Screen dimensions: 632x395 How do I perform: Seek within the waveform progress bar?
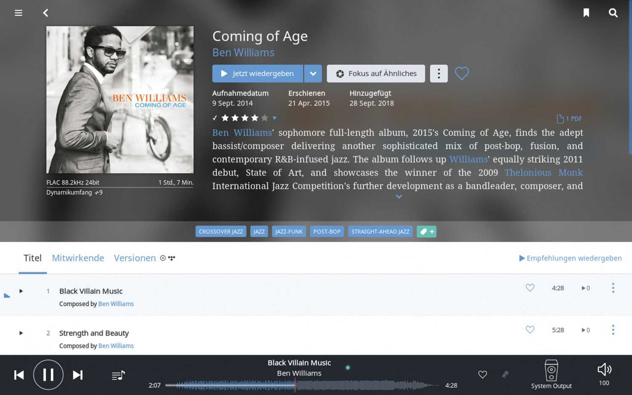tap(303, 385)
